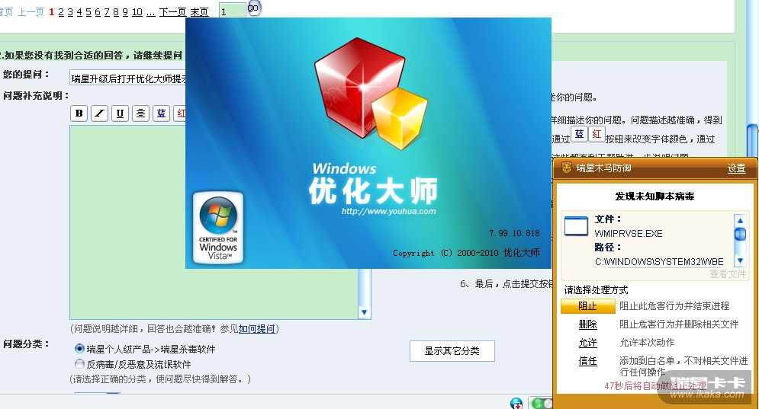Choose 删除 to delete related files

[587, 324]
